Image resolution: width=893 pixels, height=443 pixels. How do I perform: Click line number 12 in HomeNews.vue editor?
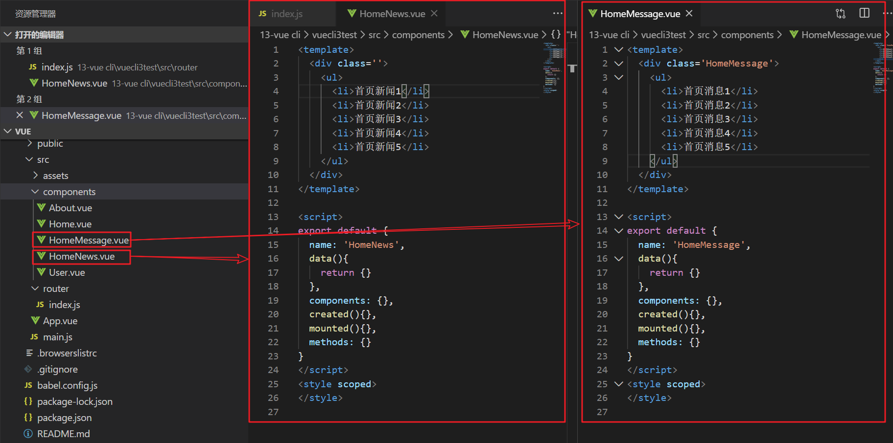273,202
